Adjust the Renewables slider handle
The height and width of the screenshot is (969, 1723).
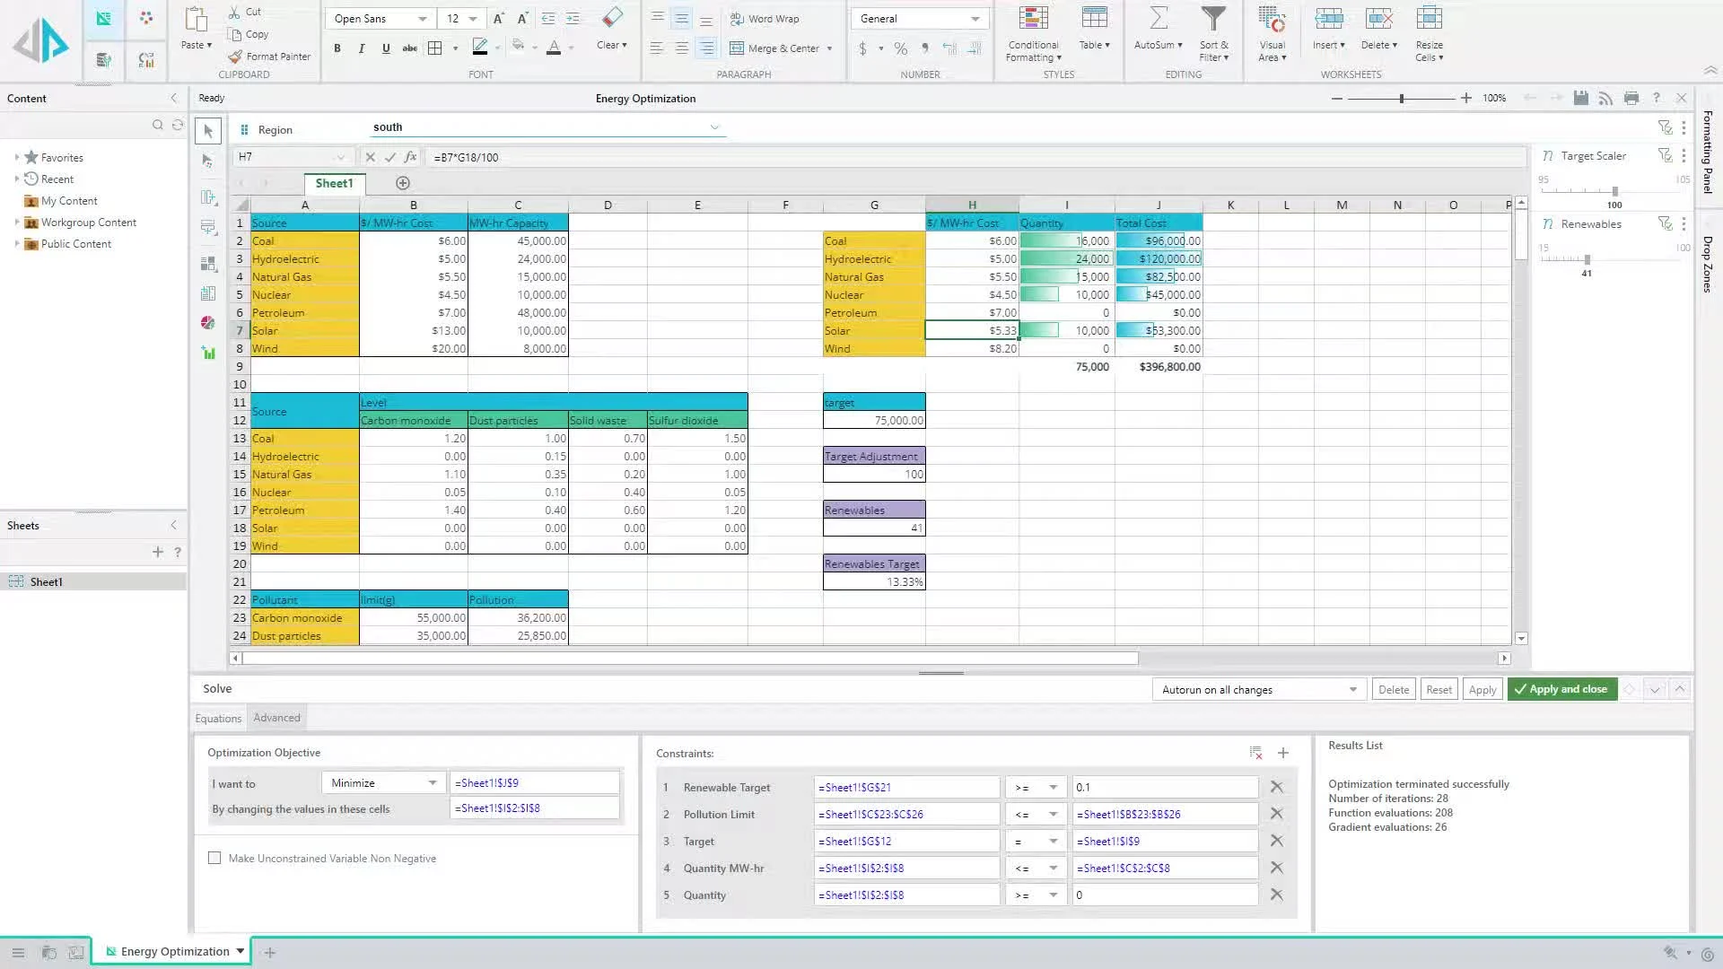[1587, 259]
